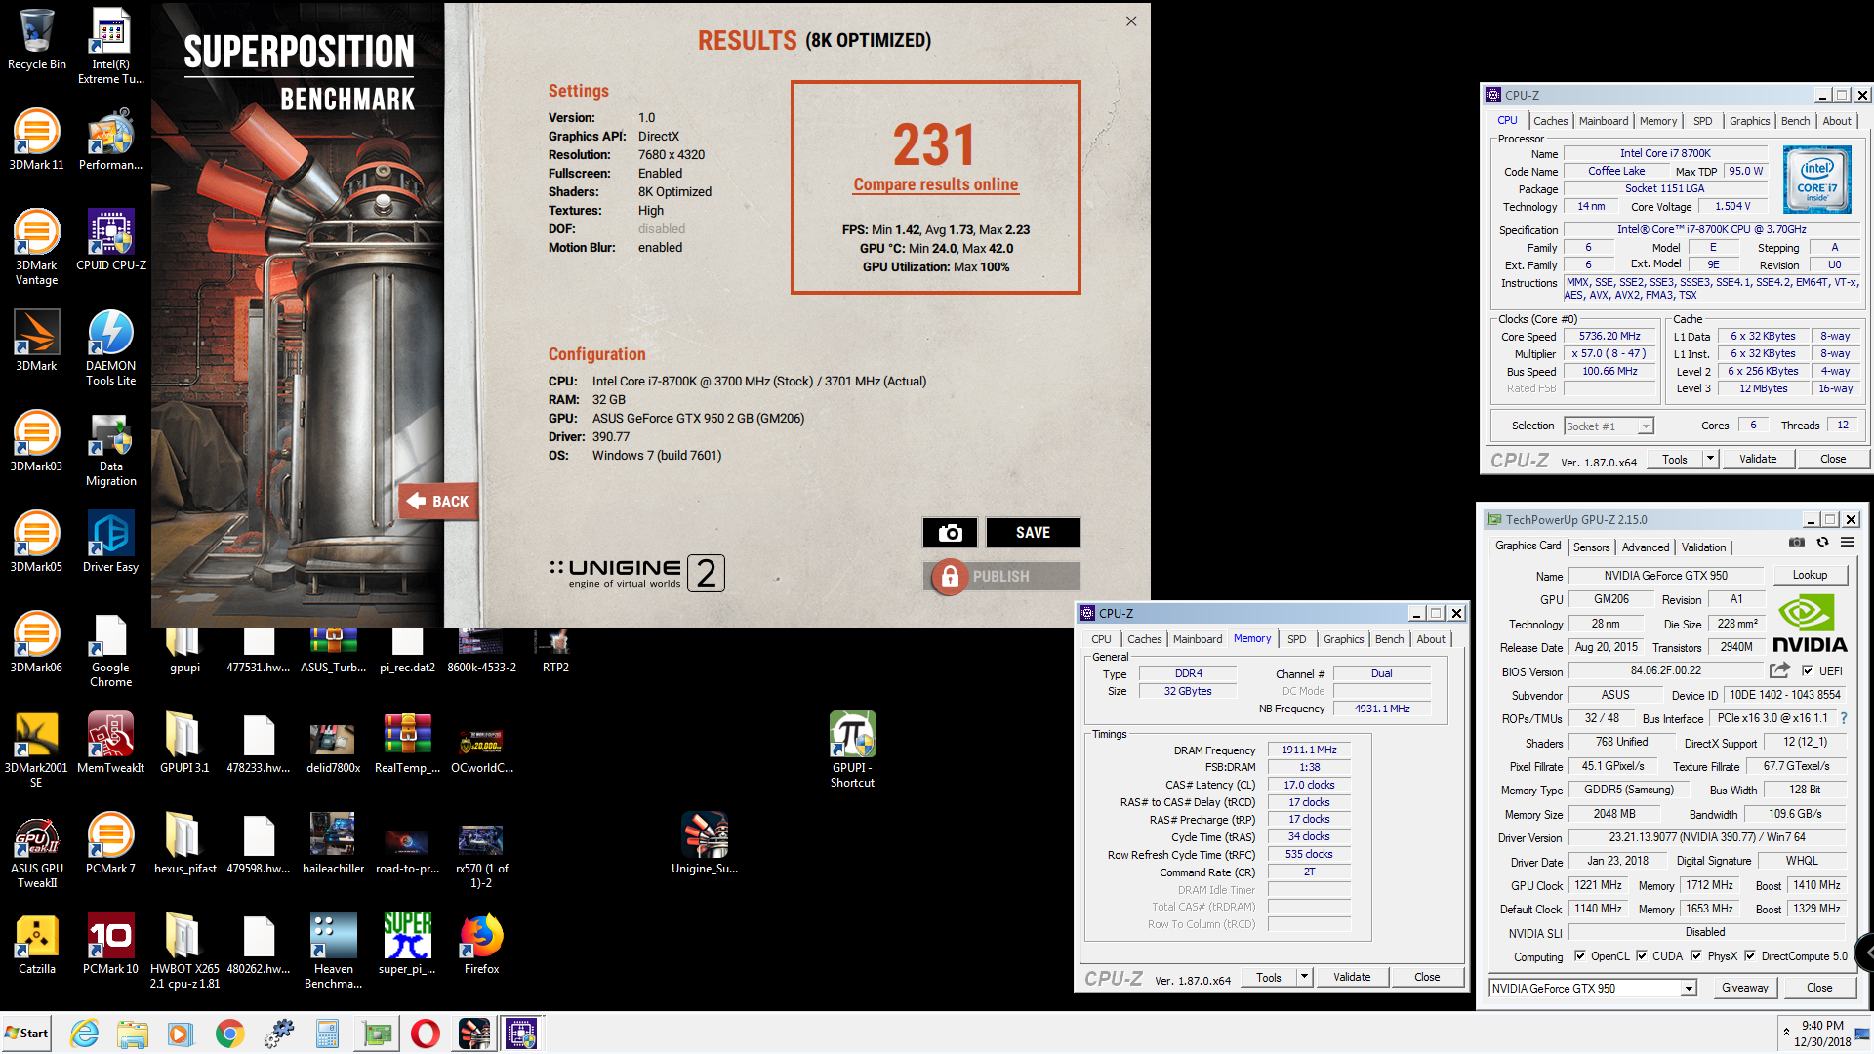Switch to Sensors tab in GPU-Z

(1591, 547)
